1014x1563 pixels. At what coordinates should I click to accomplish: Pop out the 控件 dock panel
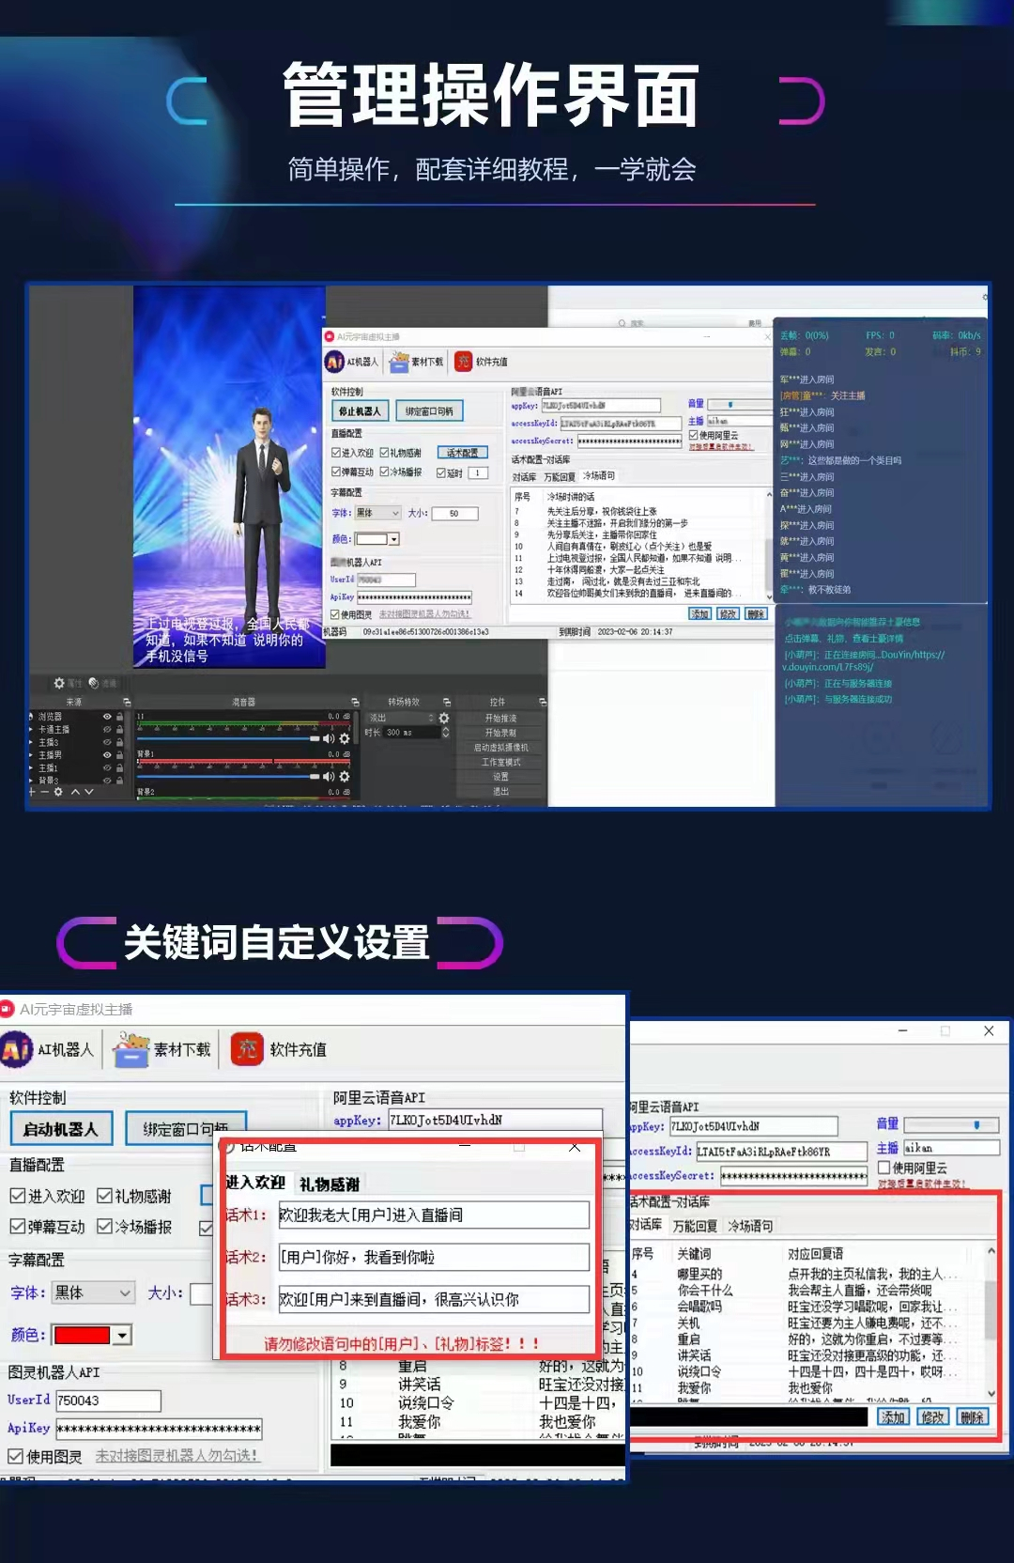(543, 702)
